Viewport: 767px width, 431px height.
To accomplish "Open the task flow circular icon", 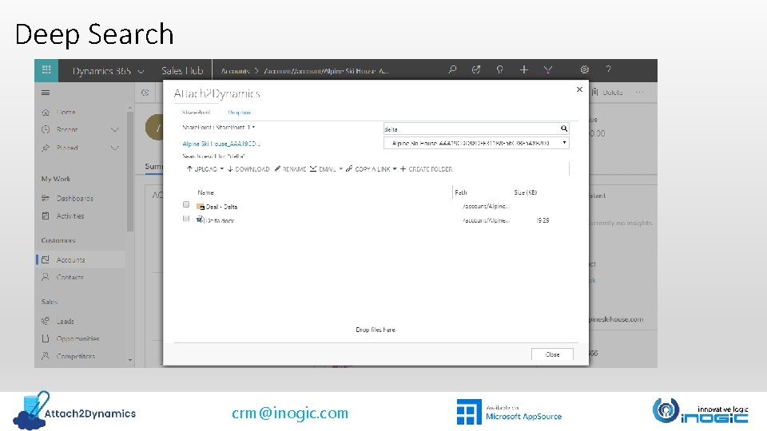I will point(475,70).
